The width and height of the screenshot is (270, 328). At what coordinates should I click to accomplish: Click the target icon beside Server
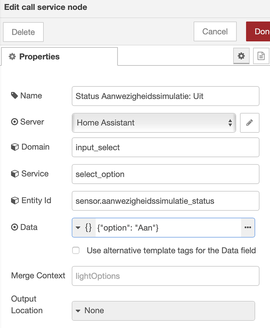coord(14,122)
